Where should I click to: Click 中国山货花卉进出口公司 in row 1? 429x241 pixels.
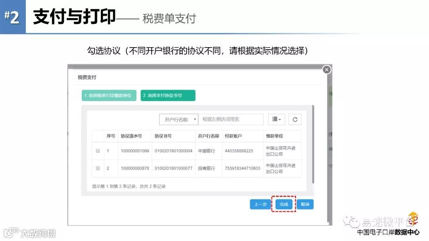[281, 151]
